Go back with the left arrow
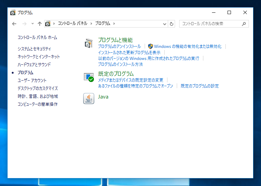The height and width of the screenshot is (186, 261). 14,24
